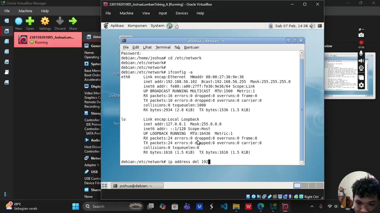Click the recording status icon in VM status bar

point(285,197)
